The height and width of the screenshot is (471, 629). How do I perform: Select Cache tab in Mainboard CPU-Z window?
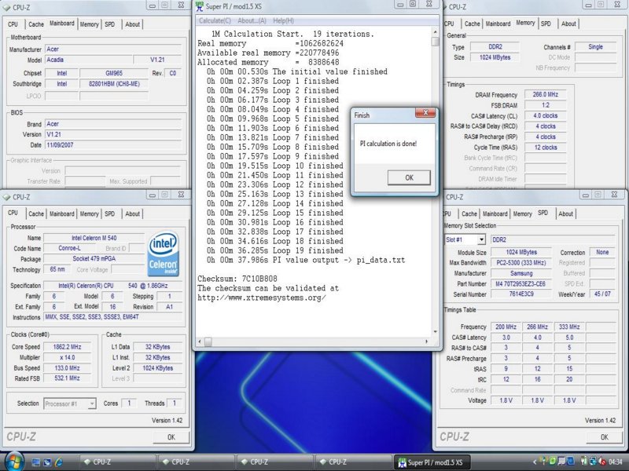[x=36, y=24]
